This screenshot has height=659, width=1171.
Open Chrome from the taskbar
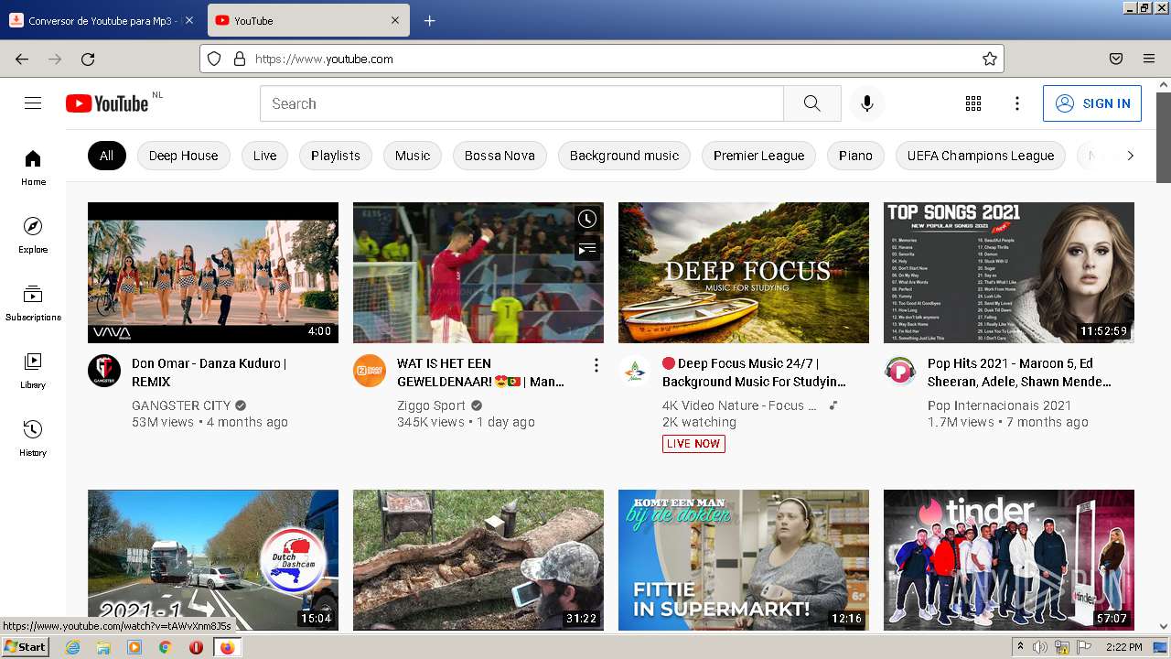[165, 647]
